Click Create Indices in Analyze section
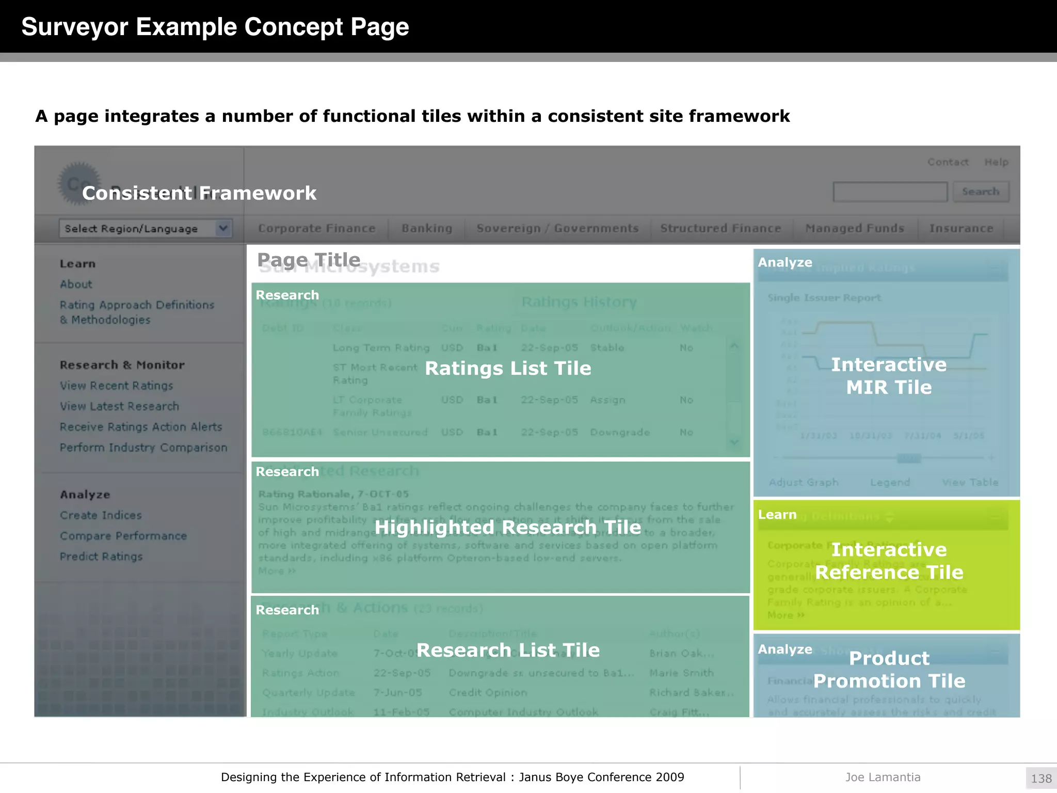Viewport: 1057px width, 793px height. point(101,515)
